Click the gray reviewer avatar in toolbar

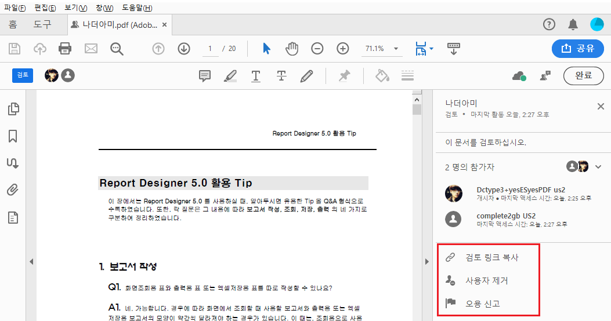[x=68, y=75]
